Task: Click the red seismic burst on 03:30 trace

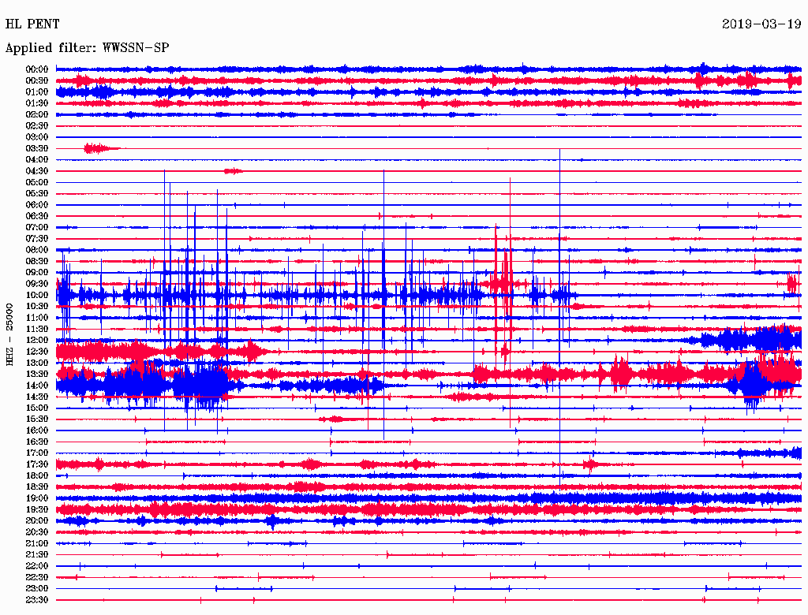Action: click(x=102, y=148)
